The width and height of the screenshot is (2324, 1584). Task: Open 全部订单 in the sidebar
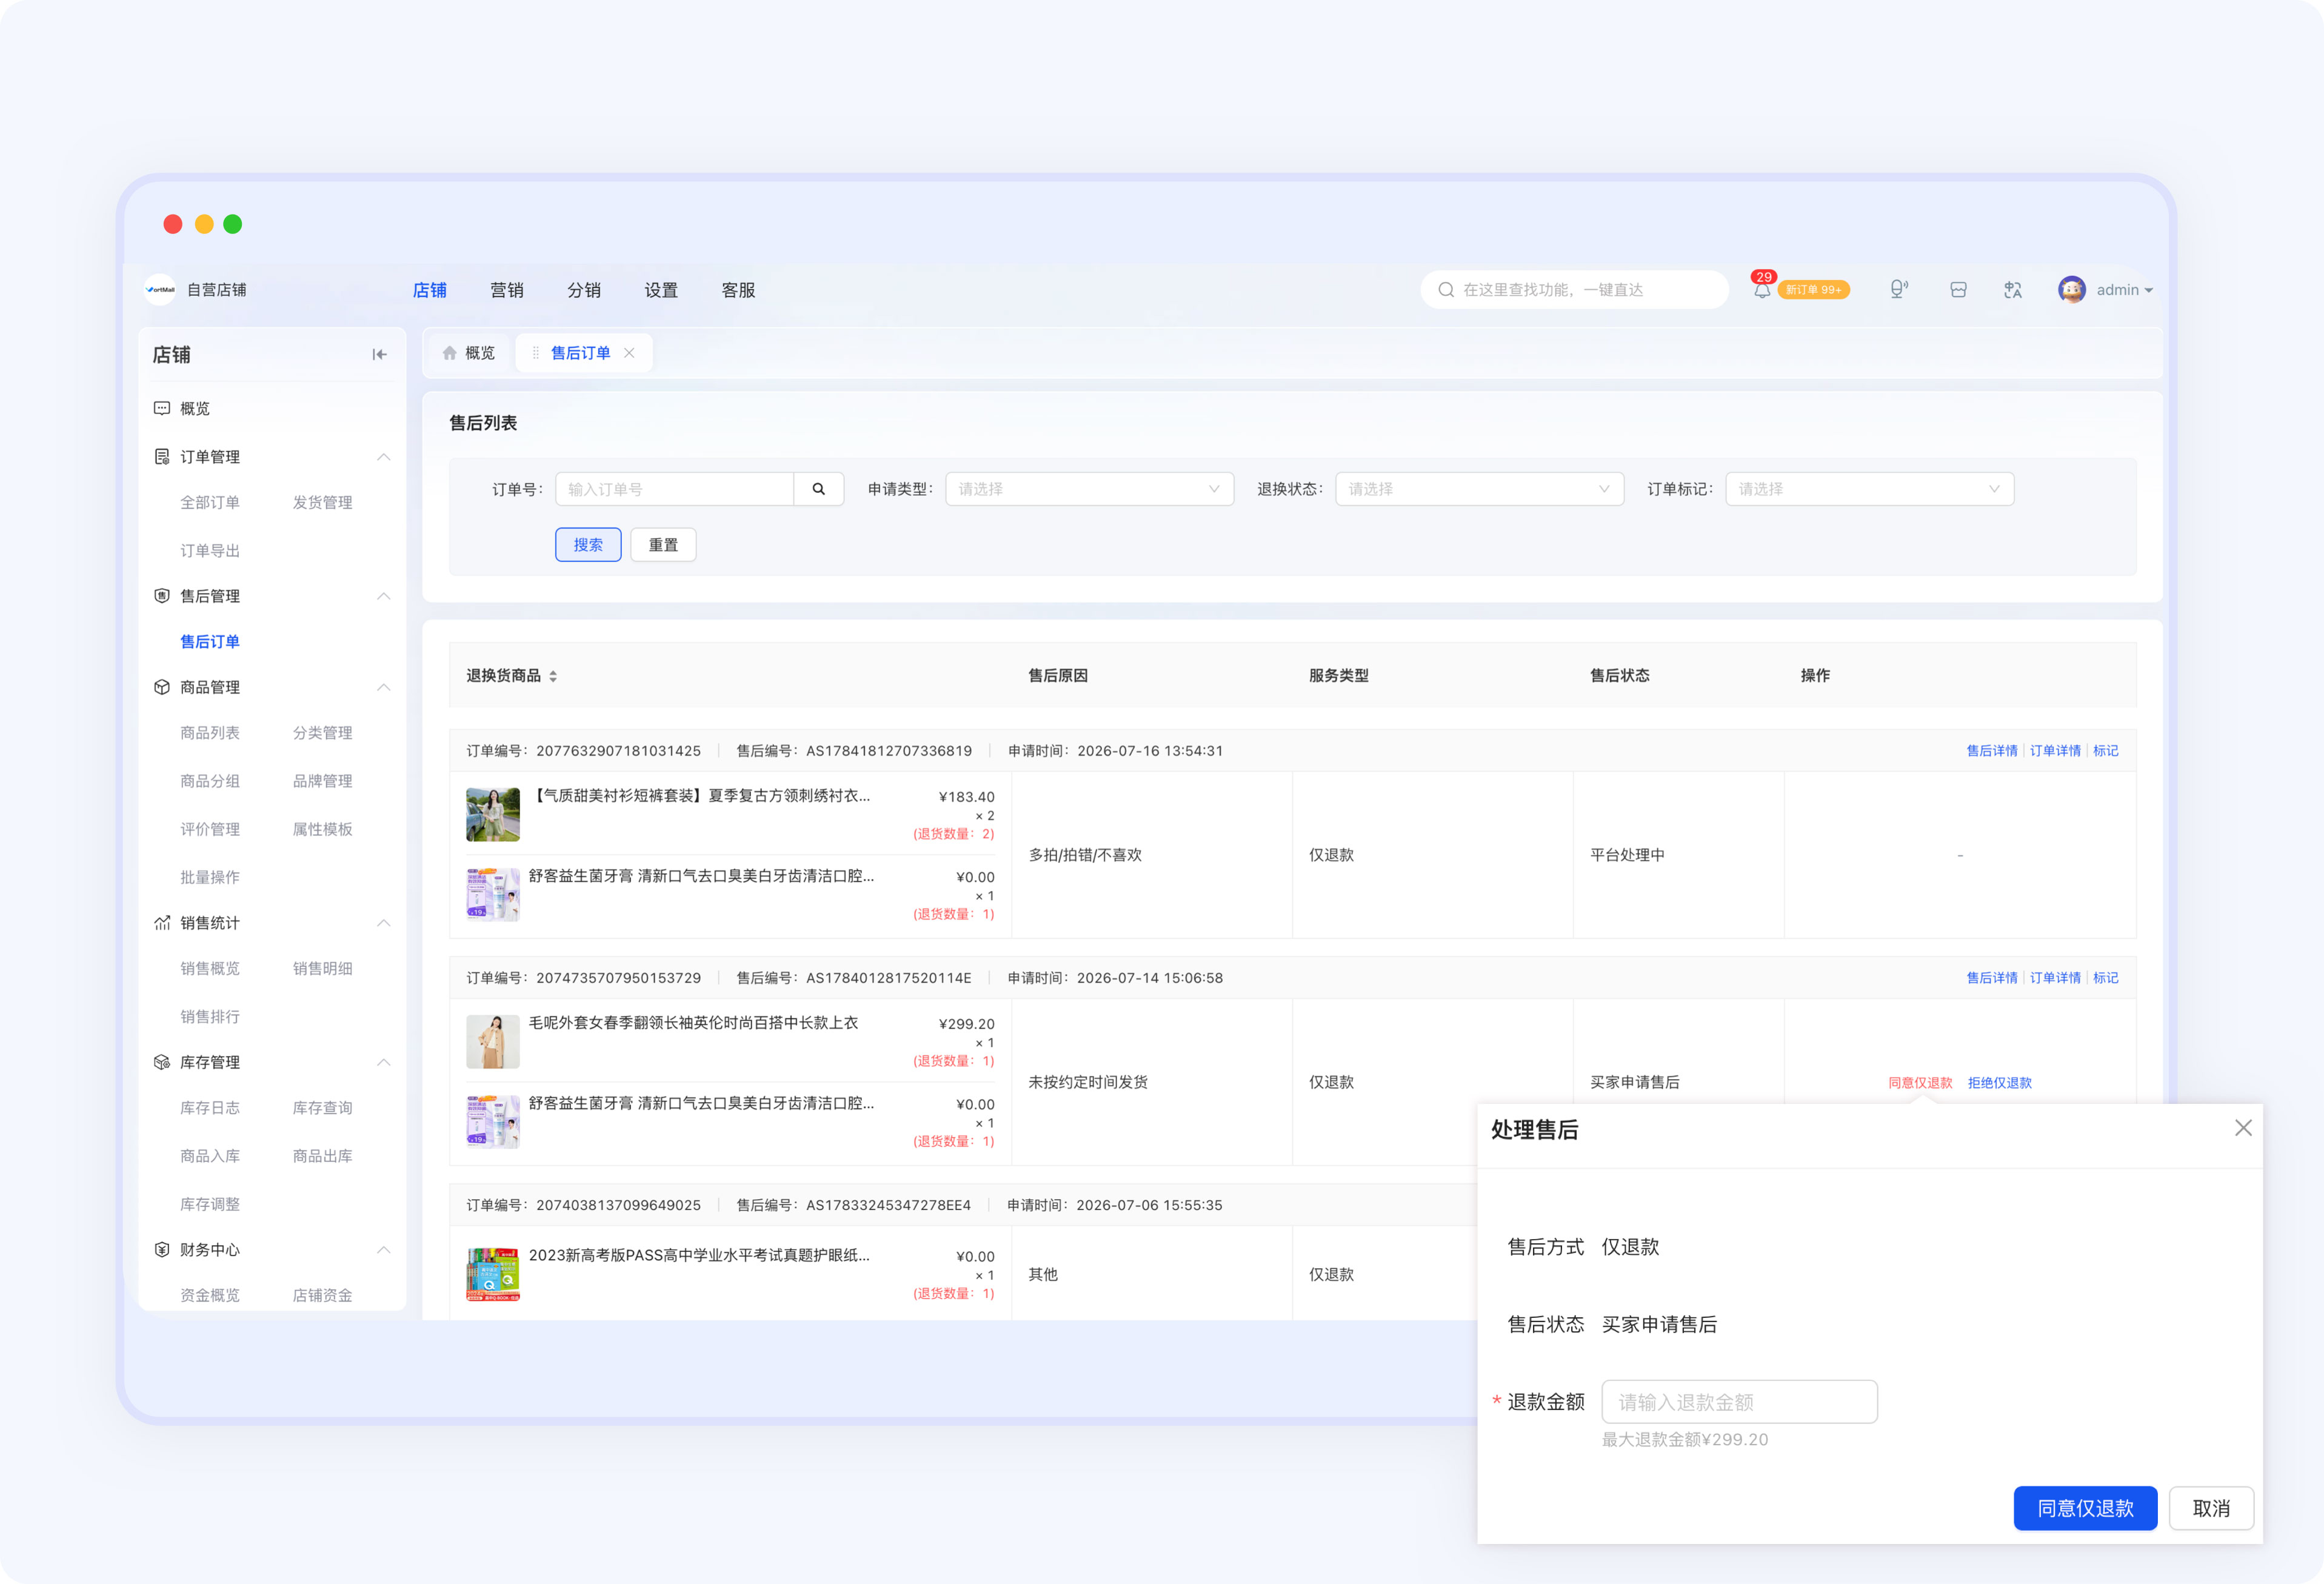[x=210, y=503]
